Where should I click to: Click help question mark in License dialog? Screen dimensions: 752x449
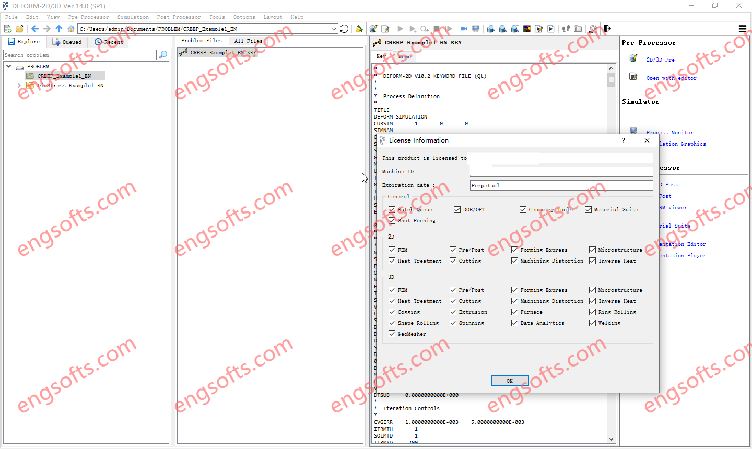click(624, 140)
